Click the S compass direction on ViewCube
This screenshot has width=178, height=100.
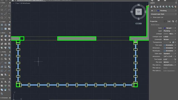139,19
